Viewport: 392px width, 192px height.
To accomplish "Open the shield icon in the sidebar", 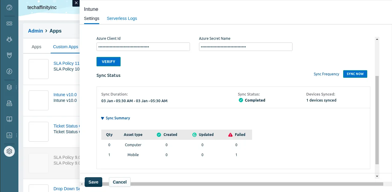I will pos(9,55).
